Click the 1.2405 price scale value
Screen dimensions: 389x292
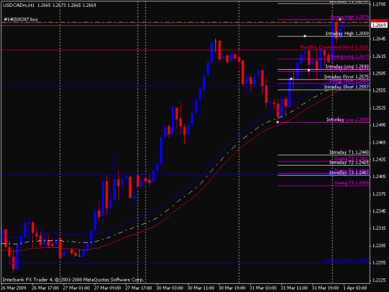click(379, 177)
